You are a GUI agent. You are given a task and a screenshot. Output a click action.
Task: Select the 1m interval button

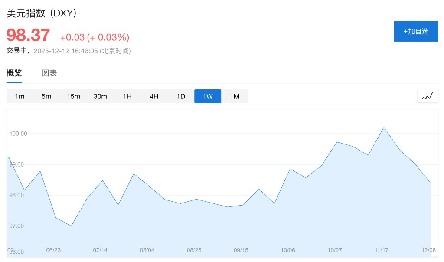coord(20,96)
